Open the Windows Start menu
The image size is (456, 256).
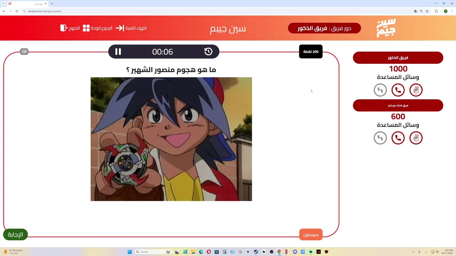point(130,252)
